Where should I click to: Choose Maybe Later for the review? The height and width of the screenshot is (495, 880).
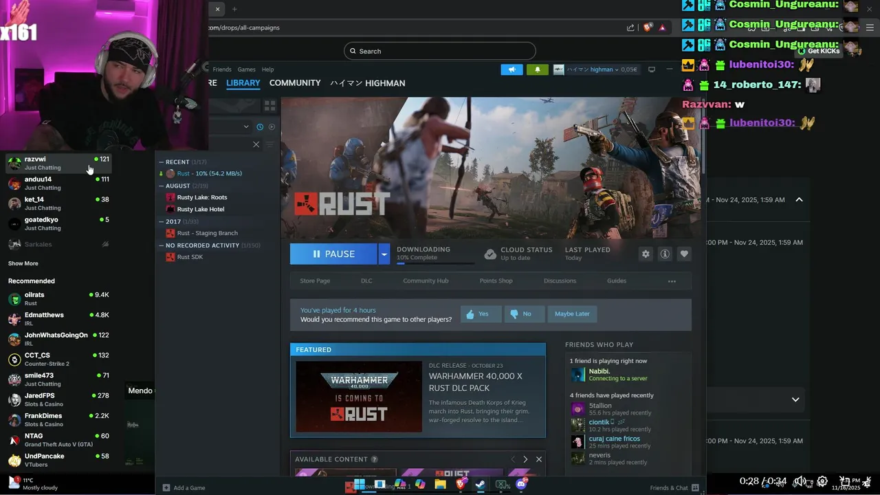(572, 313)
